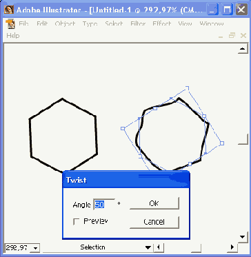The height and width of the screenshot is (257, 251).
Task: Open the File menu
Action: 23,24
